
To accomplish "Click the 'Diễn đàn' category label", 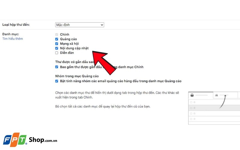I will pyautogui.click(x=67, y=53).
